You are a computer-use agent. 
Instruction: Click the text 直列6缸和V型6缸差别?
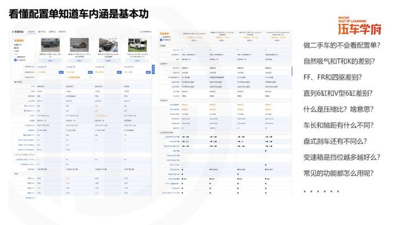338,93
